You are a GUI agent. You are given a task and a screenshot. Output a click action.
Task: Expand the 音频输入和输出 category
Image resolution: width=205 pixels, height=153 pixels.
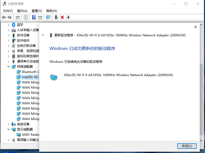click(8, 140)
